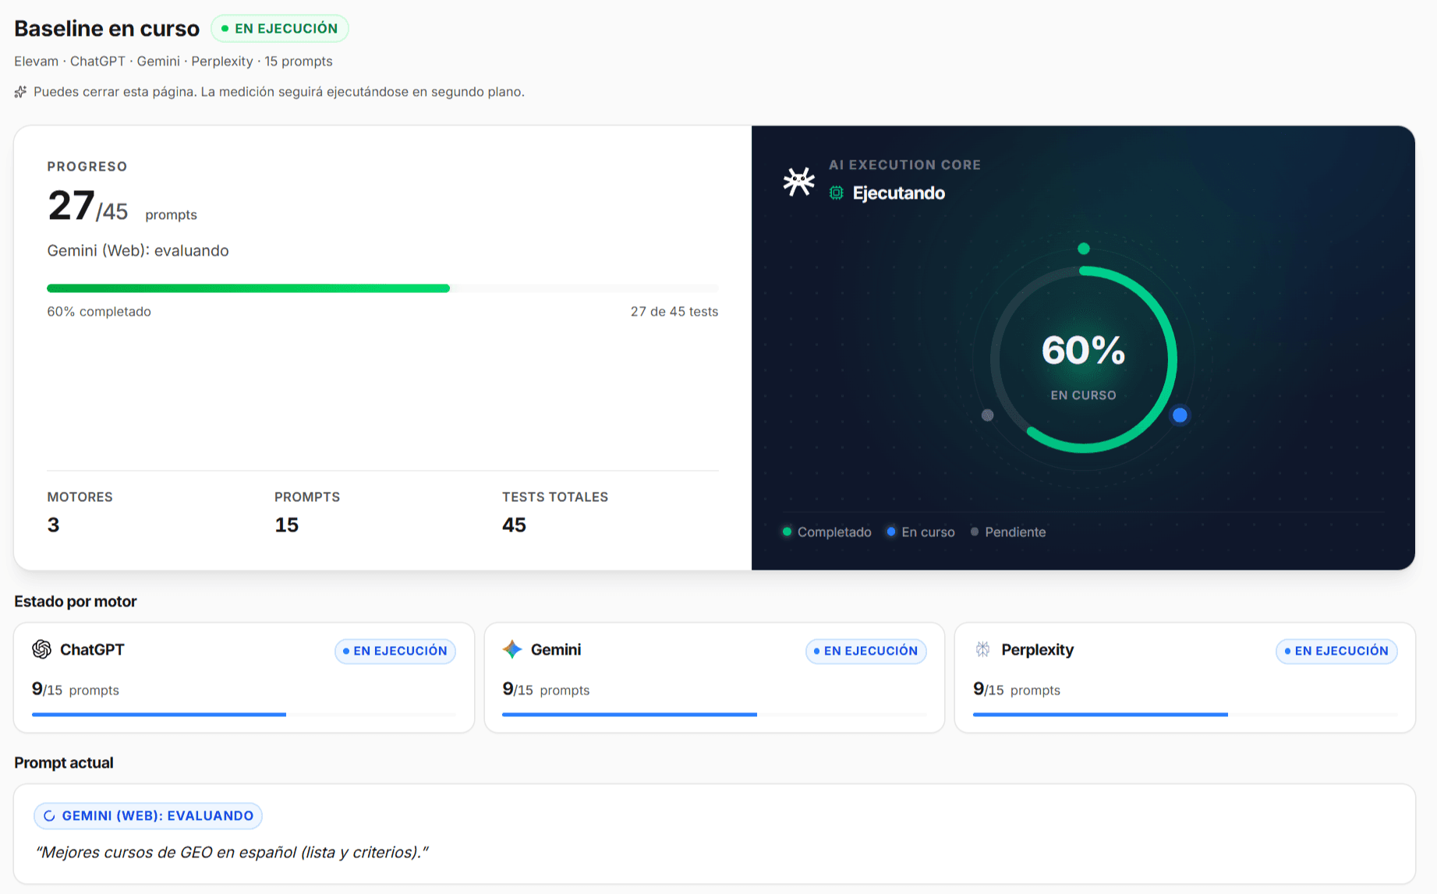
Task: Click the 'Puedes cerrar esta página' notice text
Action: [279, 92]
